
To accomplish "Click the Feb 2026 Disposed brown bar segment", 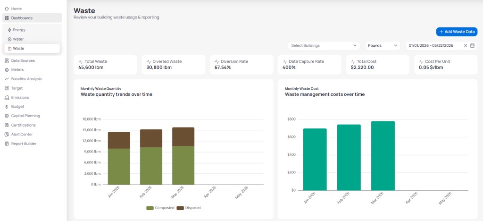I will tap(151, 138).
